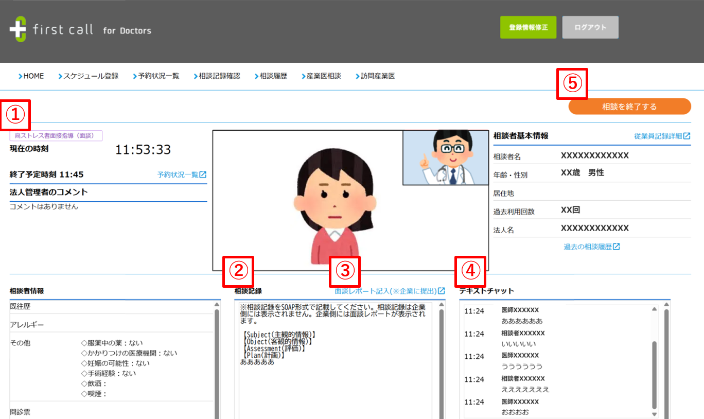This screenshot has height=419, width=704.
Task: Select 相談記録確認 navigation item
Action: pos(217,76)
